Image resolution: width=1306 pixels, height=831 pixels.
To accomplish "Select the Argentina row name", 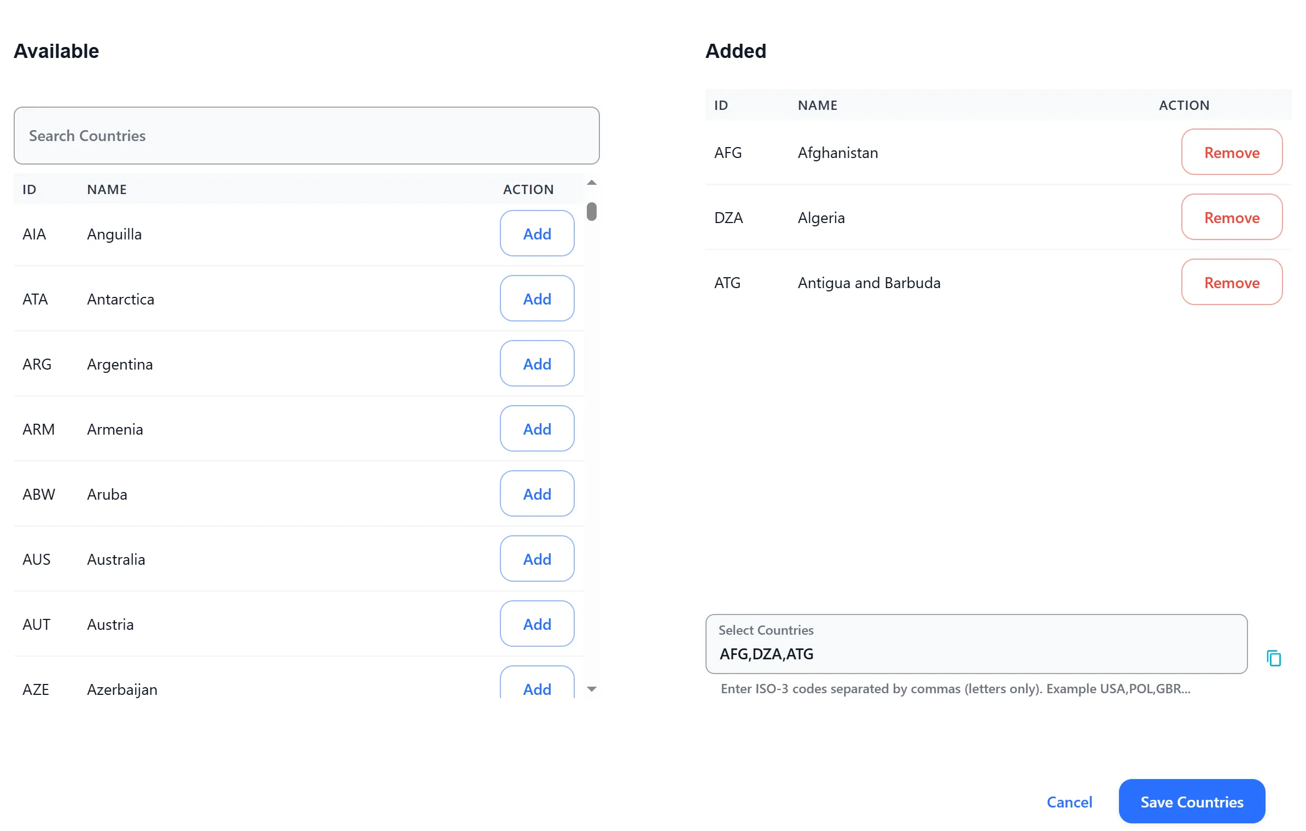I will pyautogui.click(x=120, y=364).
